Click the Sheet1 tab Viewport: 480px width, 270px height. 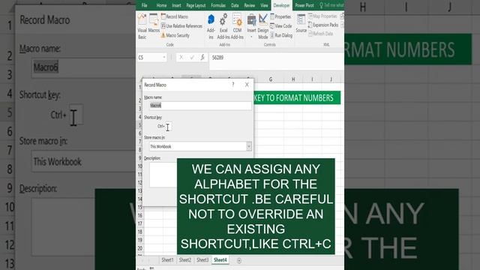click(167, 260)
